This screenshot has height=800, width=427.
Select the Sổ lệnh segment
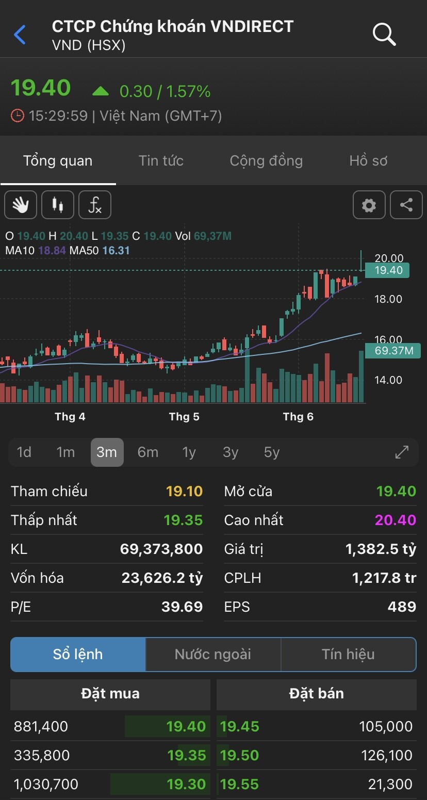coord(78,655)
